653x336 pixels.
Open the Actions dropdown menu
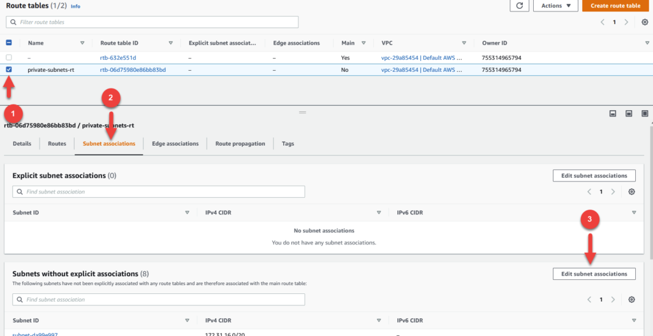pos(555,6)
